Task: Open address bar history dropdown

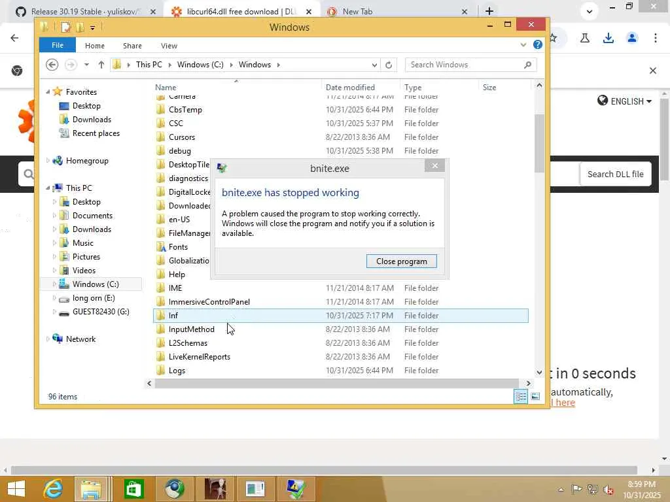Action: [374, 65]
